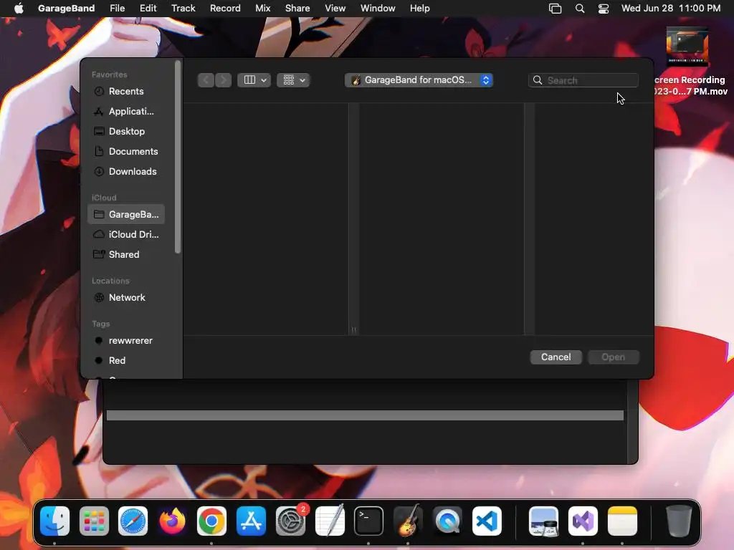734x550 pixels.
Task: Open Control Center in menu bar
Action: click(x=604, y=9)
